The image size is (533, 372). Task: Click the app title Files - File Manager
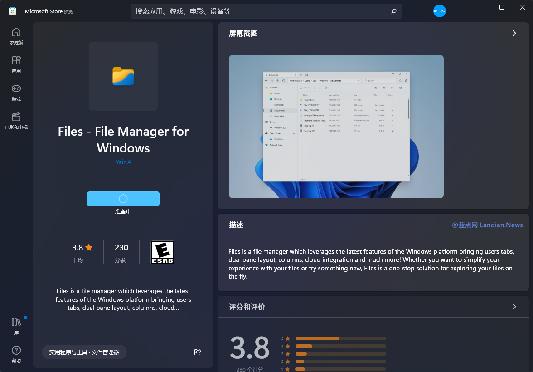pyautogui.click(x=123, y=140)
